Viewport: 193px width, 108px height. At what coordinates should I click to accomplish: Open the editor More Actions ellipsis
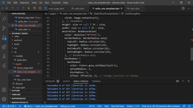tap(188, 8)
